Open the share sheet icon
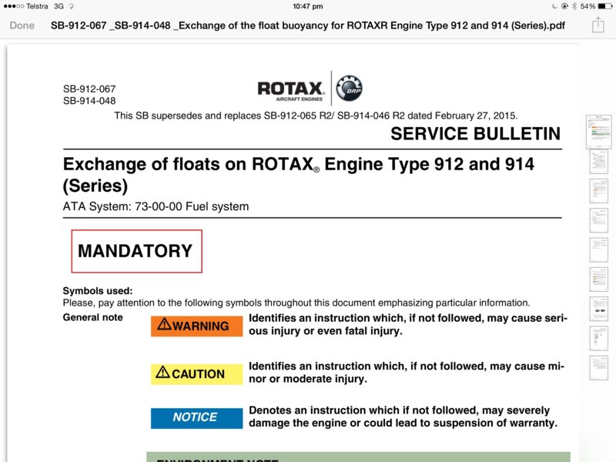The width and height of the screenshot is (616, 462). [598, 25]
